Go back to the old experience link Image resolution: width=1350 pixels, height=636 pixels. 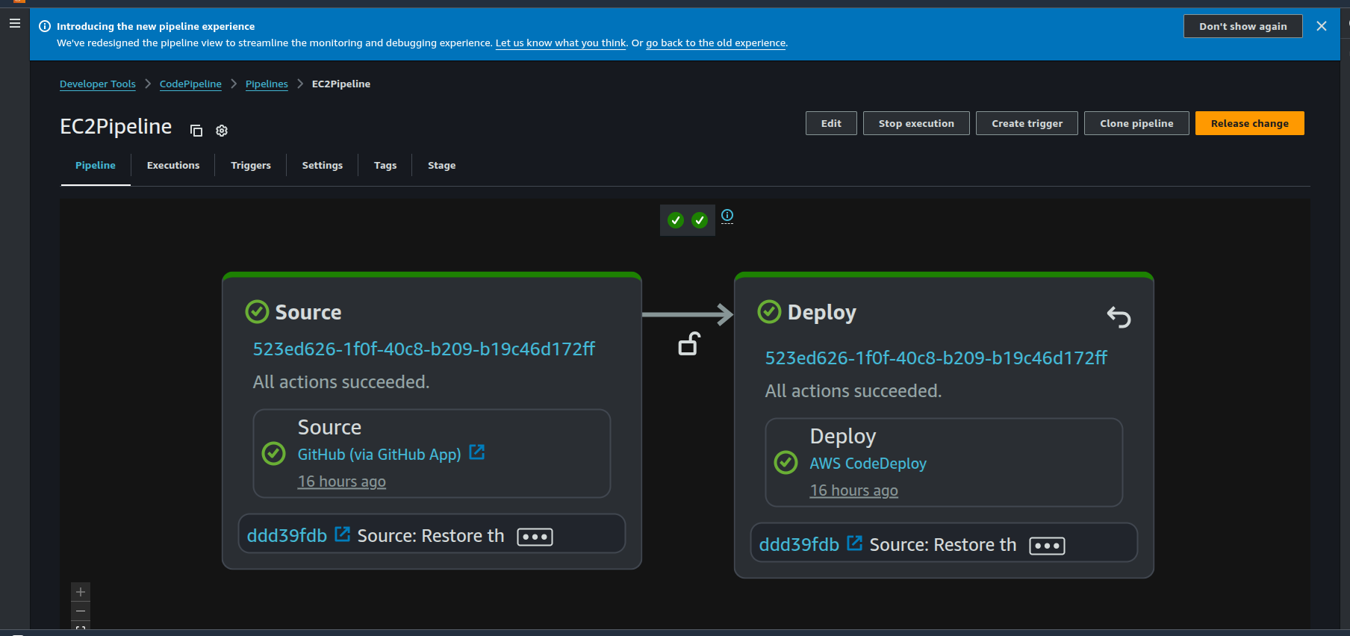(716, 43)
